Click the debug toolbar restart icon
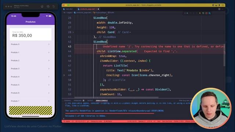Image resolution: width=235 pixels, height=132 pixels. [x=203, y=13]
